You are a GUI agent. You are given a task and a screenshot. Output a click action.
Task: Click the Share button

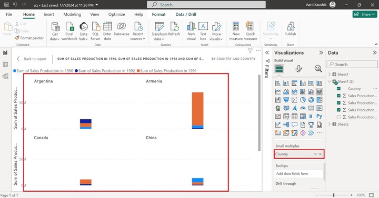[364, 14]
